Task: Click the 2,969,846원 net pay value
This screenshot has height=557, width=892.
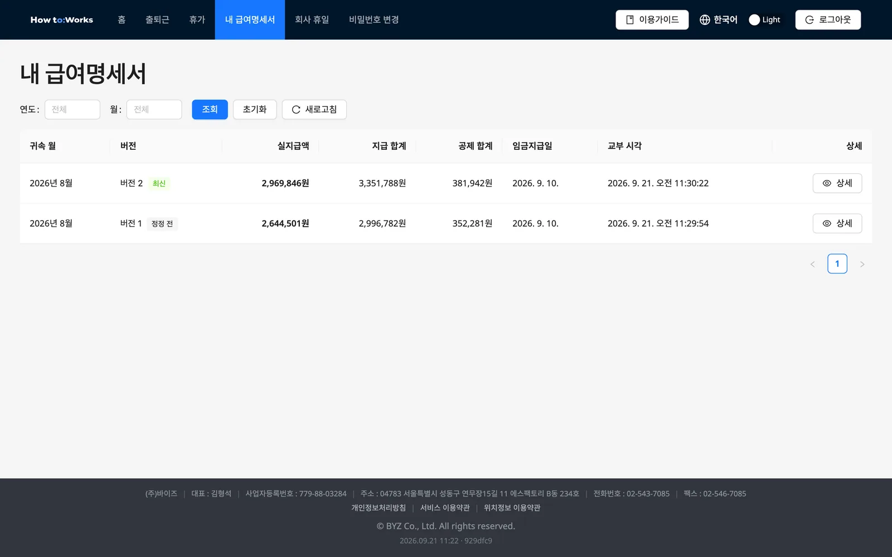Action: [x=285, y=183]
